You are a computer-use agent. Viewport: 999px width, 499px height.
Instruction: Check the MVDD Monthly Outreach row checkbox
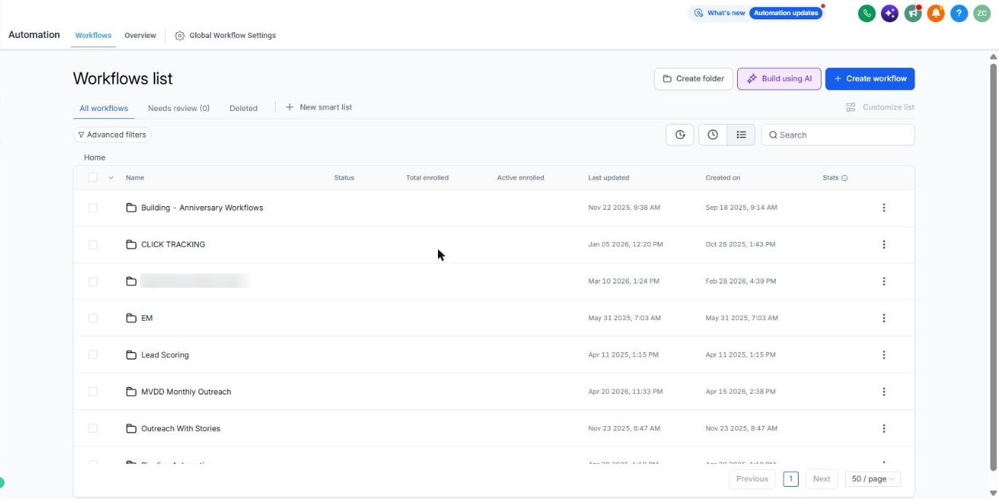[92, 392]
